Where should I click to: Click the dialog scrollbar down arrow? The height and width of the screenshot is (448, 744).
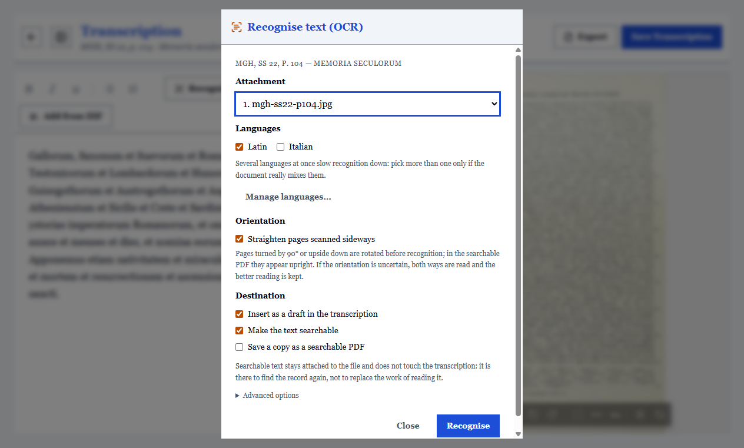(518, 434)
